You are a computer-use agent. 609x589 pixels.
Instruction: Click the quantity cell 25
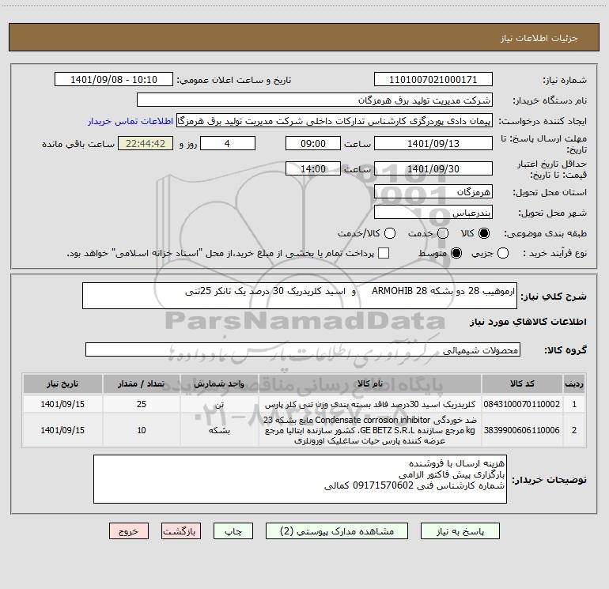[x=141, y=404]
